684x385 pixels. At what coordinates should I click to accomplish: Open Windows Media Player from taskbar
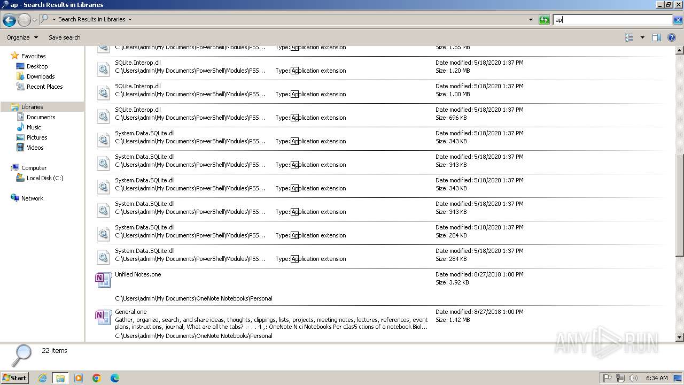point(79,378)
